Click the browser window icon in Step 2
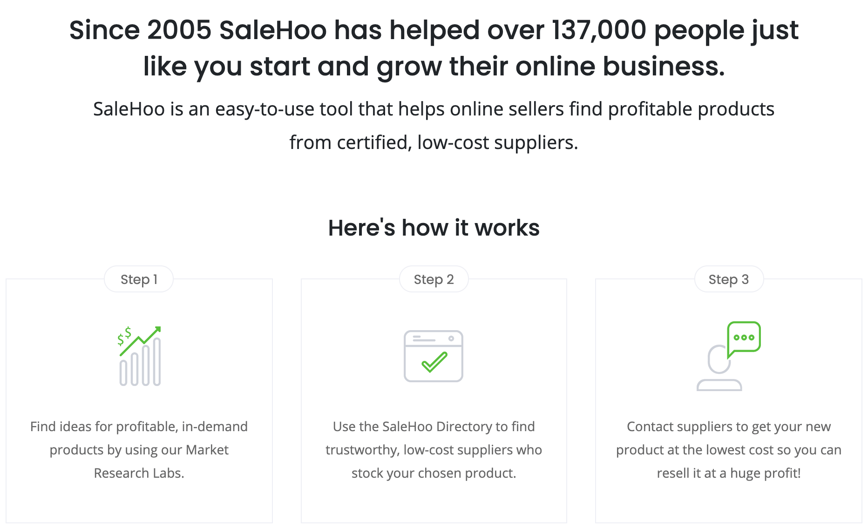This screenshot has height=528, width=868. point(433,356)
